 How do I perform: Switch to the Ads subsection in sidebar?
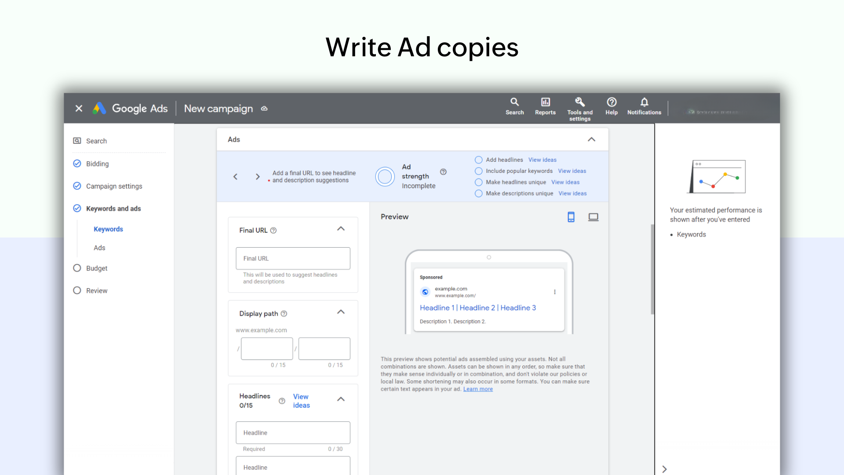[99, 248]
